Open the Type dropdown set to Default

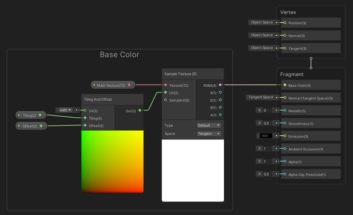click(209, 125)
